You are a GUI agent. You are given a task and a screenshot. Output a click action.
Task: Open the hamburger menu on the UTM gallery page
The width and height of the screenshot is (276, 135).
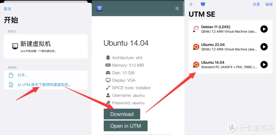(177, 8)
